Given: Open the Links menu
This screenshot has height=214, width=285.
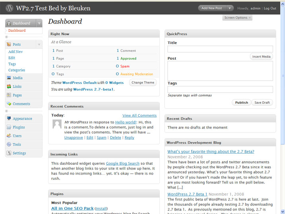Looking at the screenshot, I should point(17,86).
